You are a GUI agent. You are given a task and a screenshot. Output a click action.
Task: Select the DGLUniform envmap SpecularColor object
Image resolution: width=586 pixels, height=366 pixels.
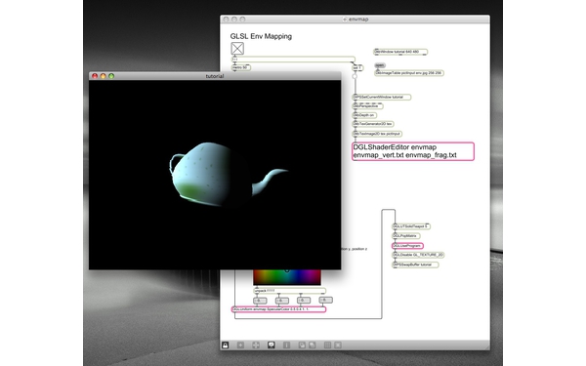click(278, 309)
